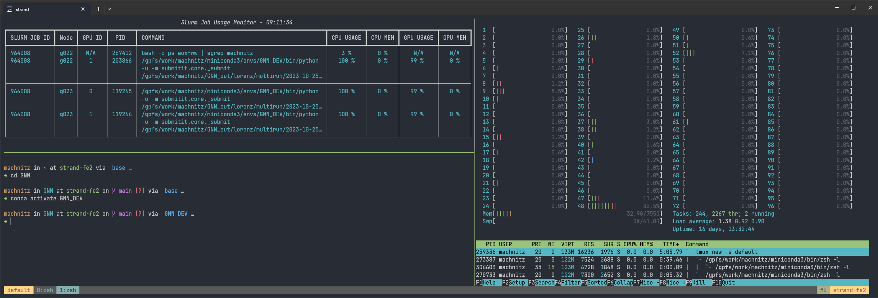
Task: Click the tmux session name default
Action: pyautogui.click(x=19, y=290)
